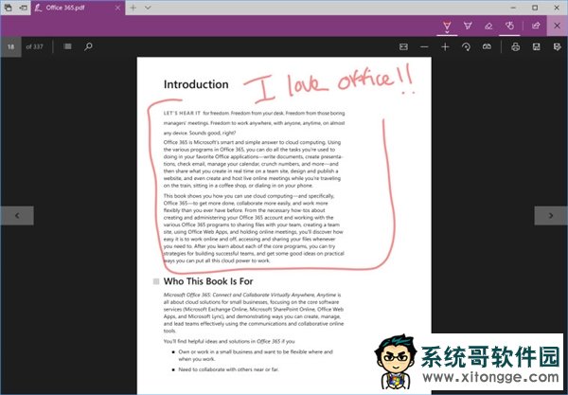This screenshot has width=568, height=395.
Task: Open a new tab
Action: click(x=133, y=8)
